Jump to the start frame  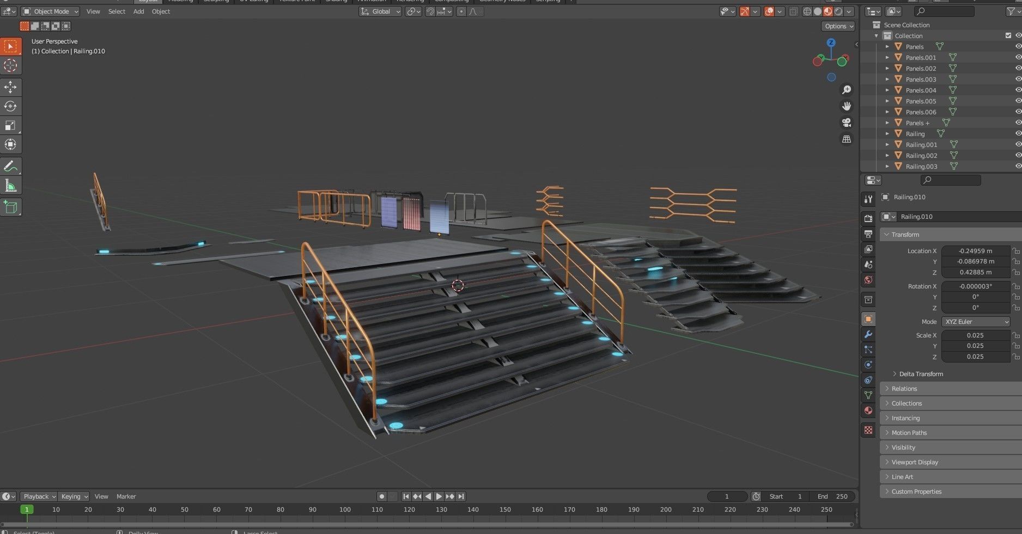(406, 496)
